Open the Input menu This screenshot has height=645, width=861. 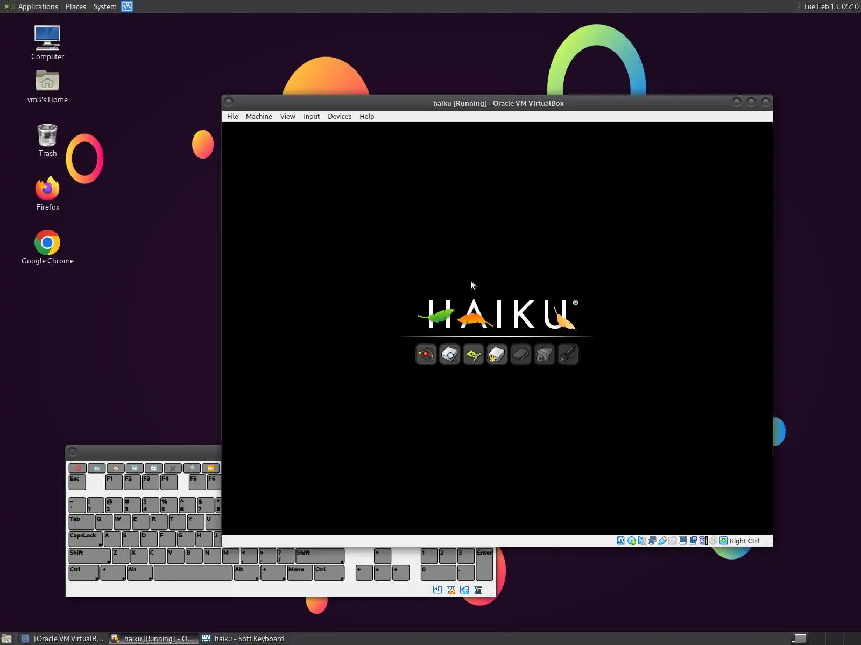tap(312, 116)
